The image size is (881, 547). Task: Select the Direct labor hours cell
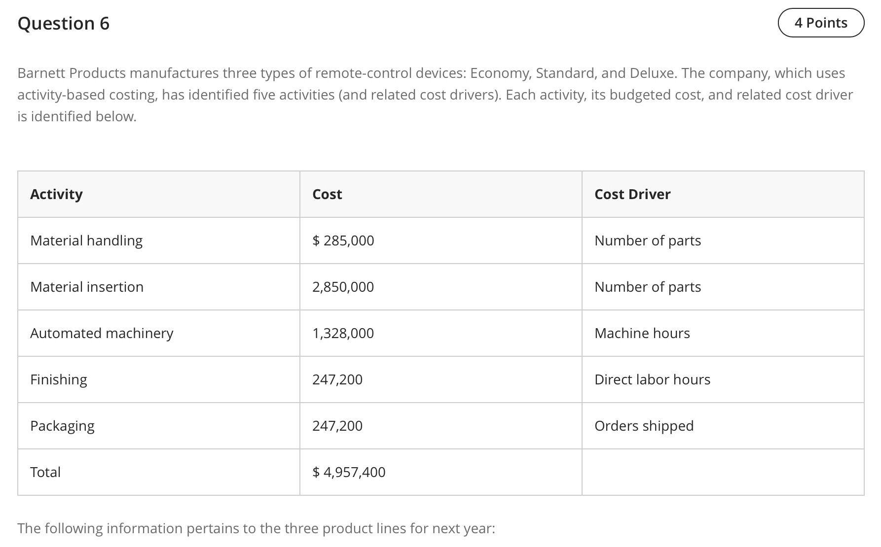click(723, 379)
